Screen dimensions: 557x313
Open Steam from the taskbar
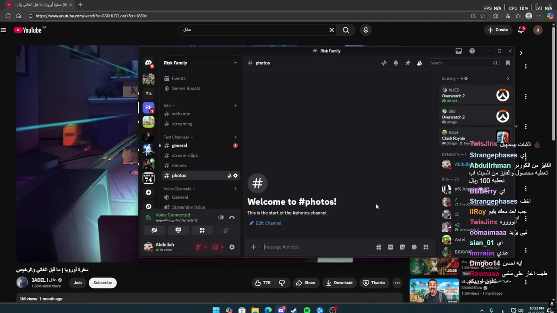[x=294, y=310]
